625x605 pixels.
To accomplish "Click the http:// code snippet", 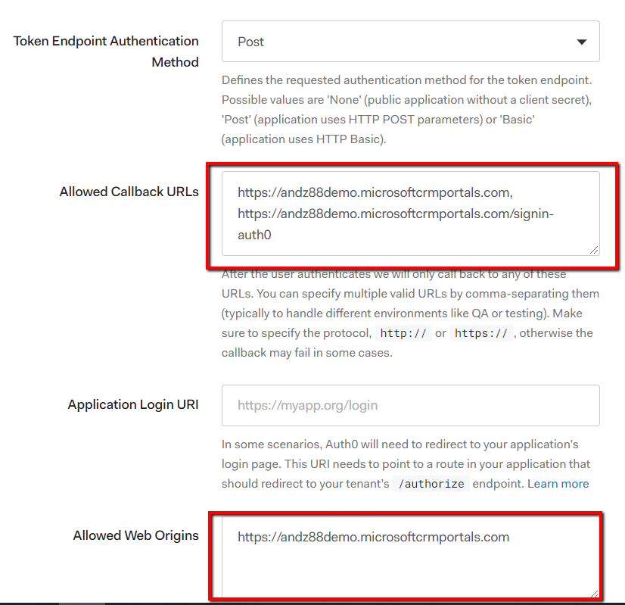I will point(403,333).
